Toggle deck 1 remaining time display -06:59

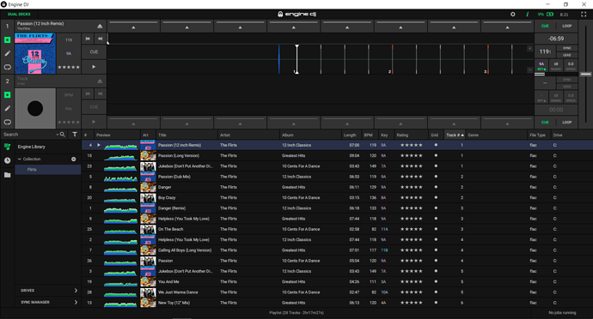556,39
